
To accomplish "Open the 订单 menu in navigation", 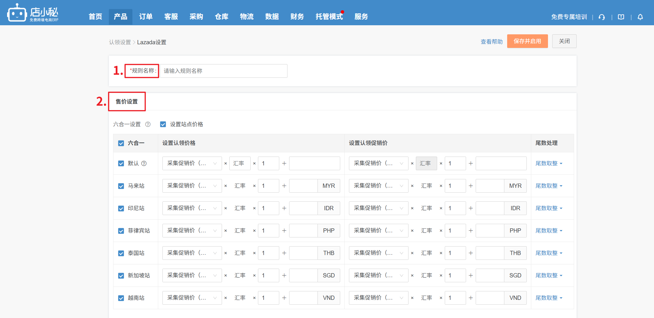I will tap(146, 17).
